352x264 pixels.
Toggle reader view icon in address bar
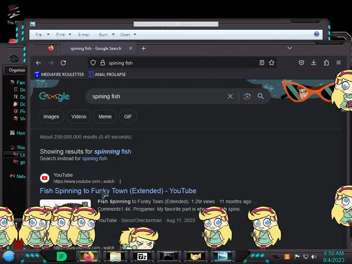[x=262, y=63]
